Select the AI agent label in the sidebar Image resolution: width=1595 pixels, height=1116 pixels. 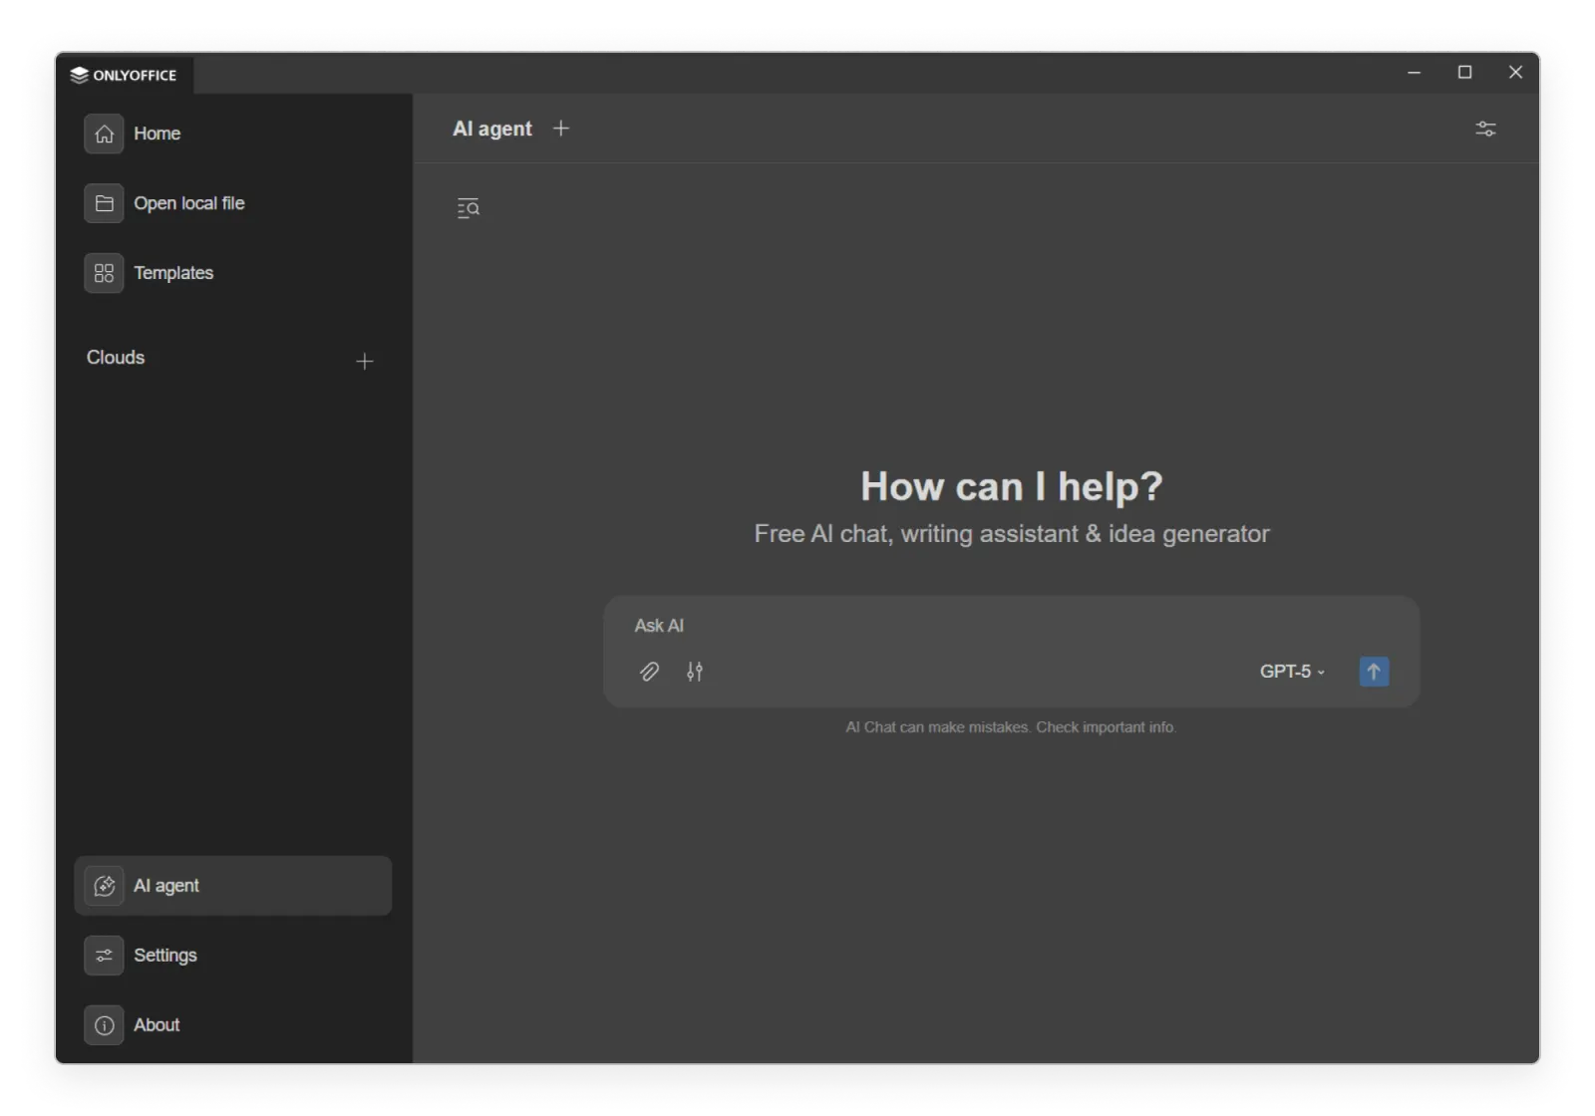point(166,886)
